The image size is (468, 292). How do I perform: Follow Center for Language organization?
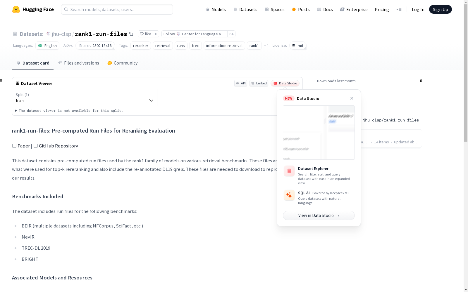tap(194, 34)
